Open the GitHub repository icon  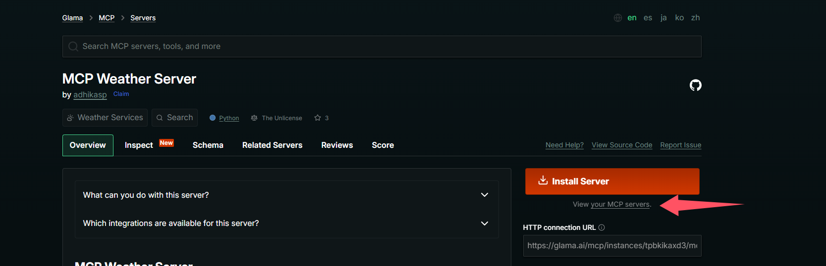pos(695,85)
